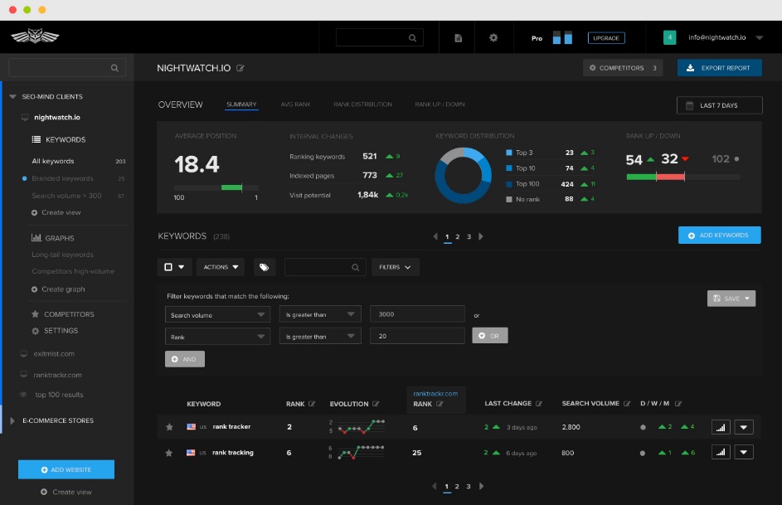
Task: Switch to the SUMMARY tab
Action: click(x=241, y=104)
